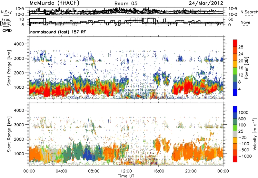Pick the dark green 100–500 m/s swatch
Image resolution: width=258 pixels, height=178 pixels.
[235, 122]
